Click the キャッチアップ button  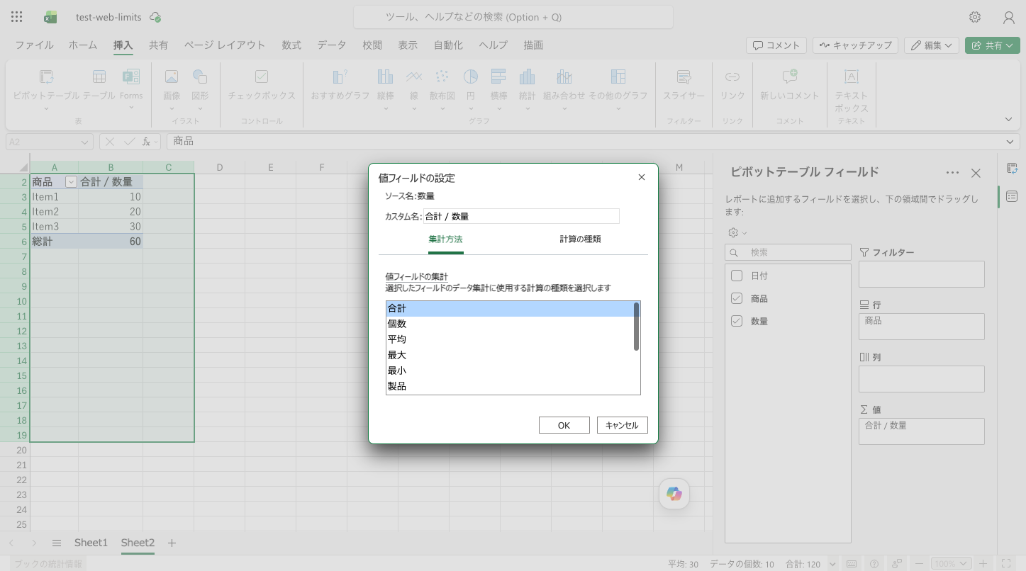(x=855, y=45)
